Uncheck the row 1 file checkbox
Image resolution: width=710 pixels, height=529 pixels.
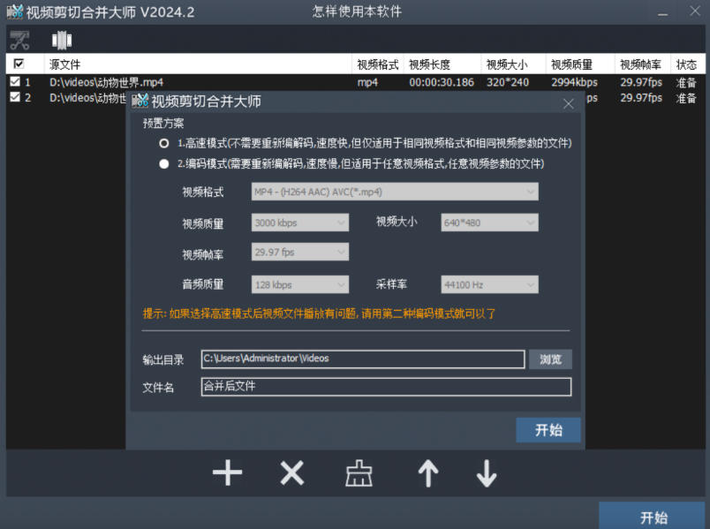click(x=15, y=81)
